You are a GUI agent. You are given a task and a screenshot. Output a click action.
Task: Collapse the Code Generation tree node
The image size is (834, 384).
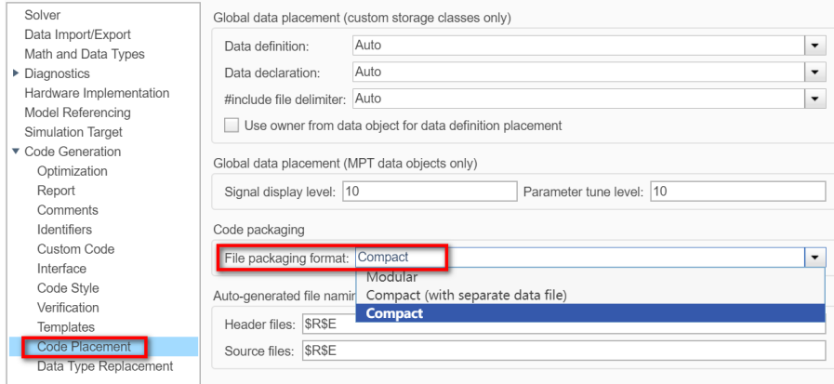click(x=16, y=152)
